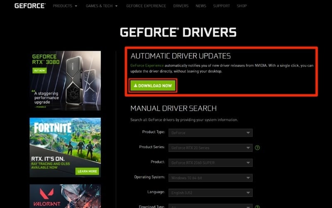Image resolution: width=332 pixels, height=208 pixels.
Task: Open the Language dropdown
Action: coord(210,193)
